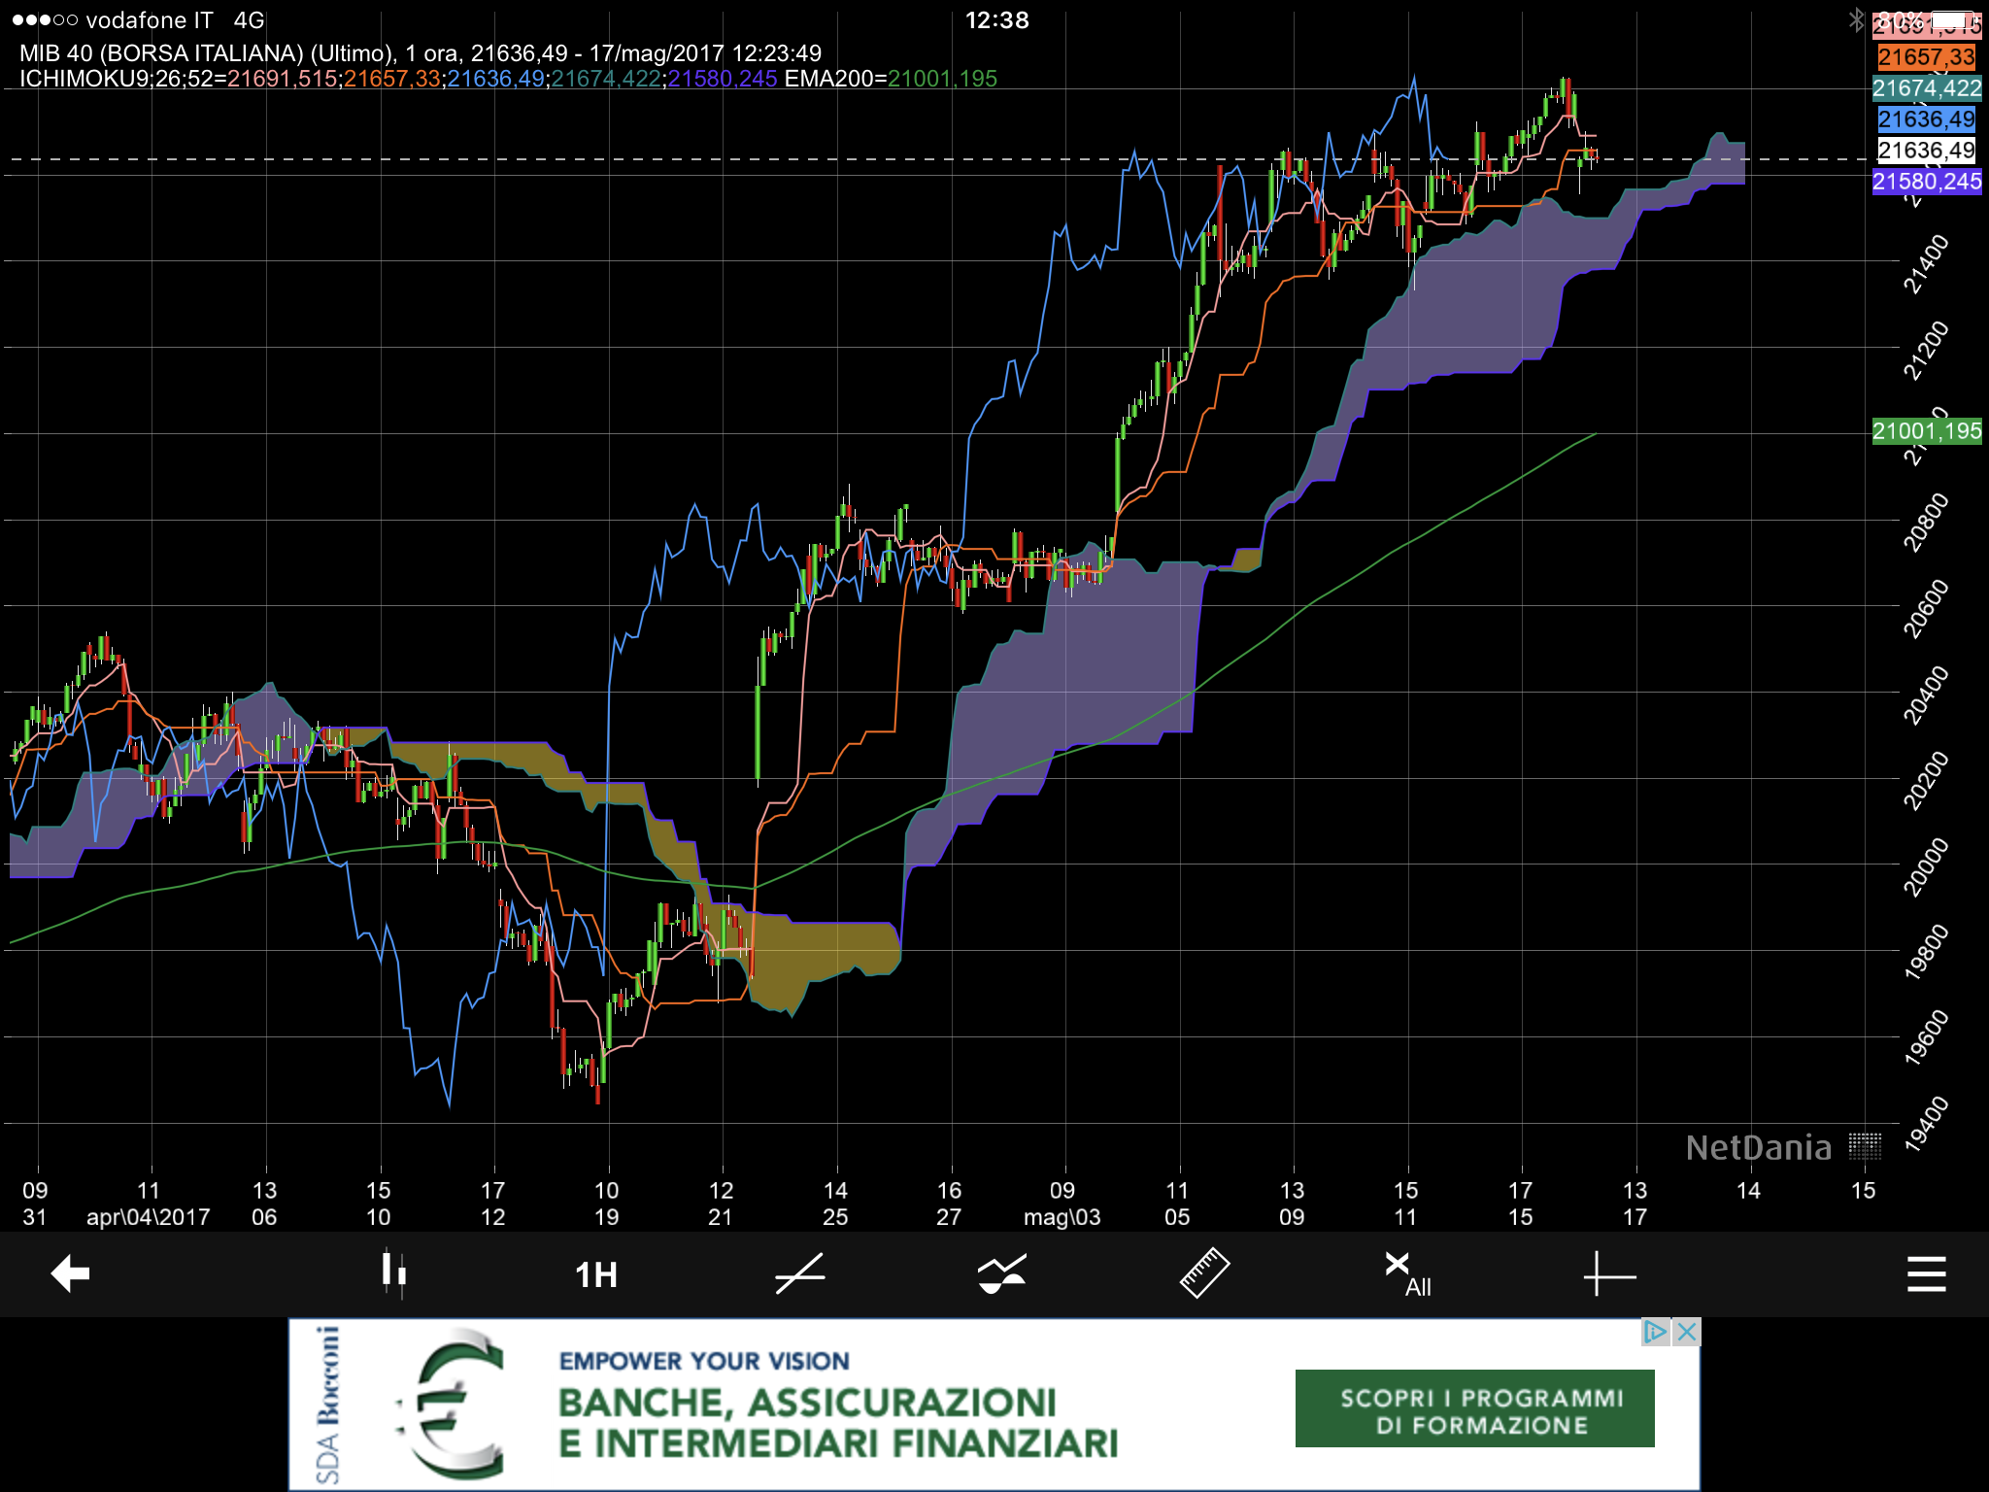Screen dimensions: 1989x1492
Task: Select the ruler measurement tool
Action: 1204,1273
